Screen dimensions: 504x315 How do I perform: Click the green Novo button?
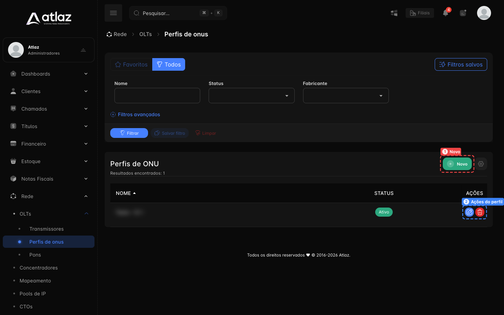tap(457, 164)
